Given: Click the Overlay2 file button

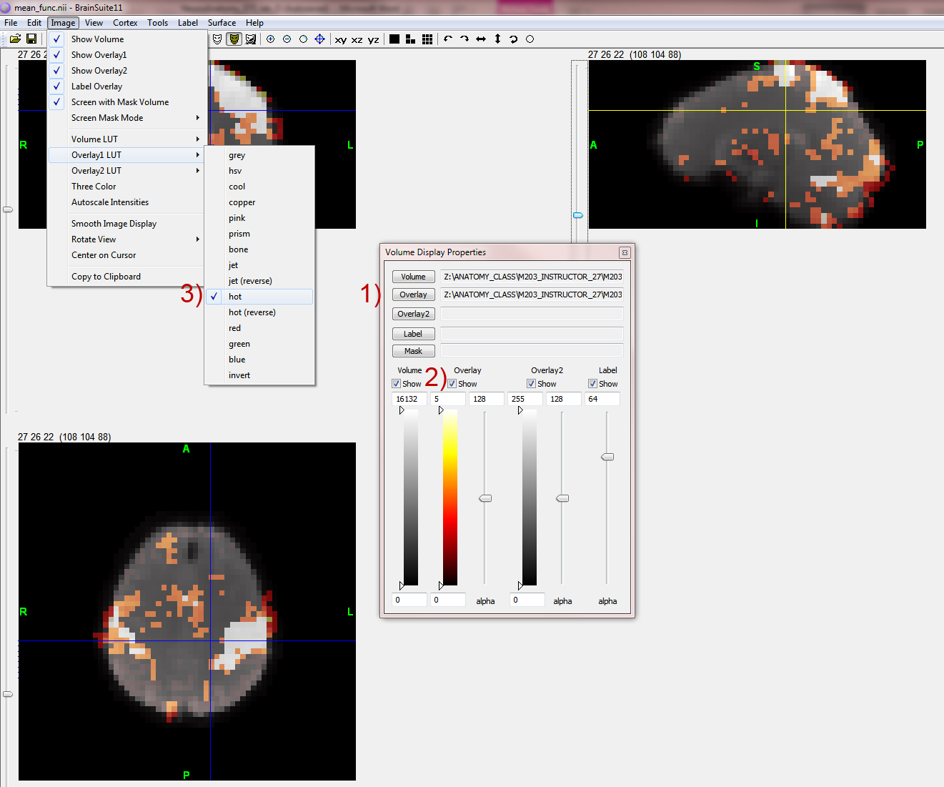Looking at the screenshot, I should pos(413,314).
